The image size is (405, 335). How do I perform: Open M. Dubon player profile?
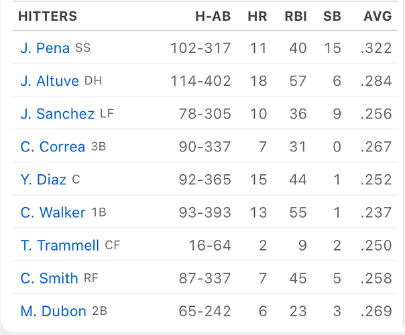[54, 311]
